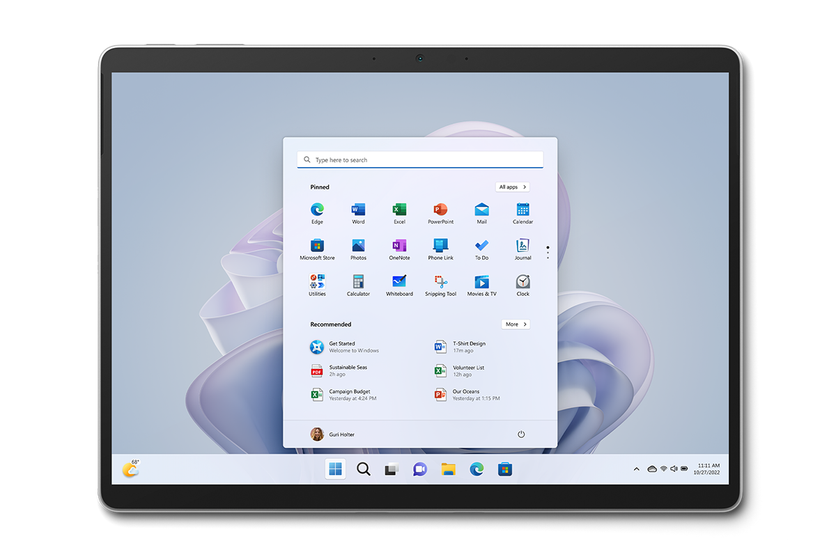Open File Explorer from the taskbar
Image resolution: width=836 pixels, height=557 pixels.
coord(448,470)
